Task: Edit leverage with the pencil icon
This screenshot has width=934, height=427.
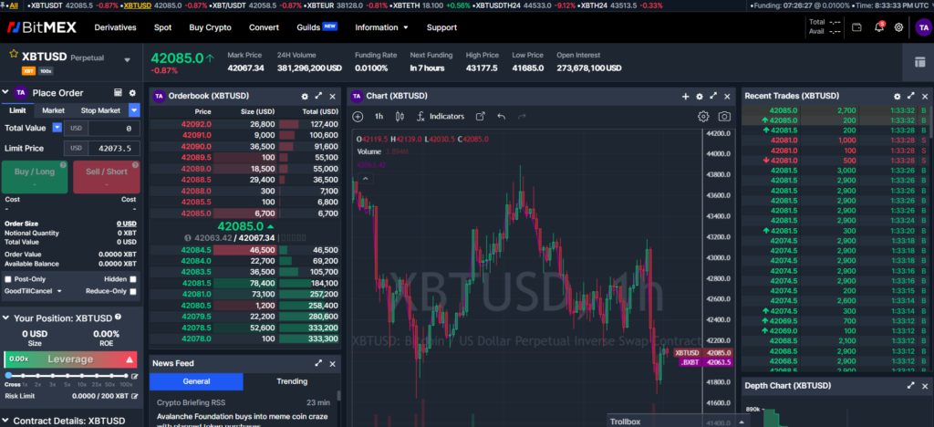Action: click(x=135, y=377)
